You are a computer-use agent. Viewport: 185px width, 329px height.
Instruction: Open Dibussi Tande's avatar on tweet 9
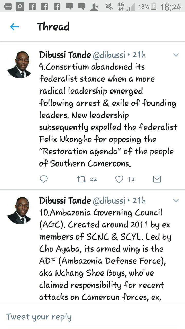click(19, 65)
